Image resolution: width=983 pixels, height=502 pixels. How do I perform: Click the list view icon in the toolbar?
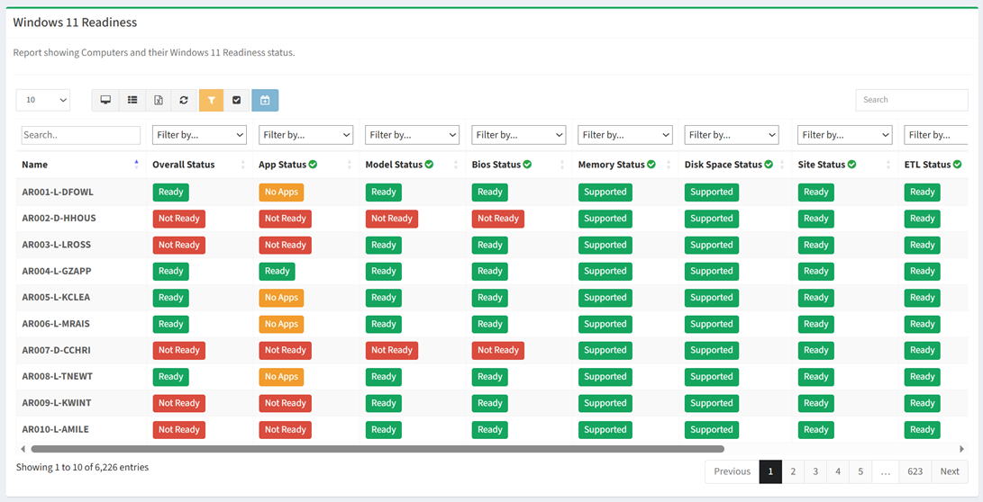pyautogui.click(x=132, y=100)
